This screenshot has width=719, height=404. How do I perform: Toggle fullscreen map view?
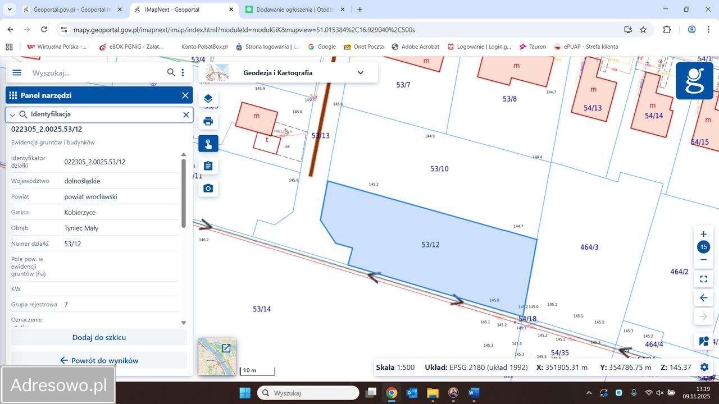703,279
